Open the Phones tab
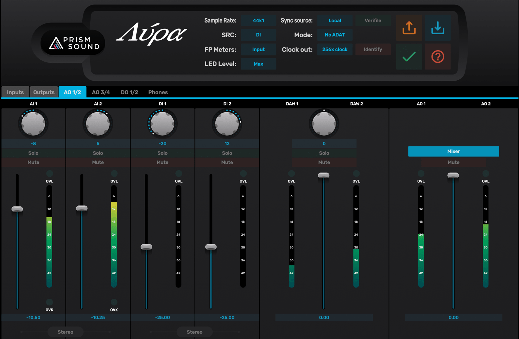The image size is (519, 339). tap(158, 92)
